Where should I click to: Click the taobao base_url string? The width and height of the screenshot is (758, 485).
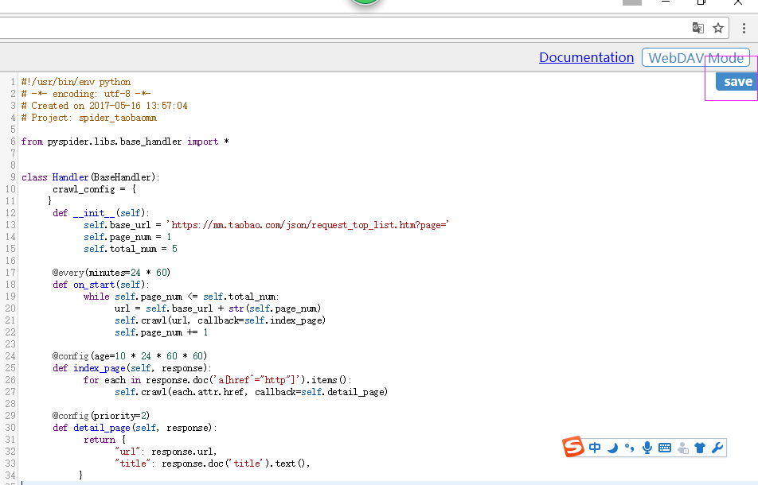307,225
